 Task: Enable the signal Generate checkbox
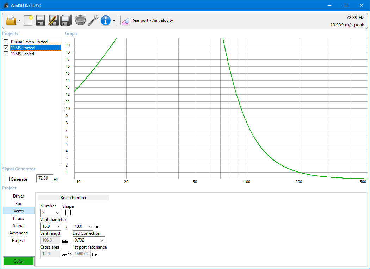tap(7, 179)
